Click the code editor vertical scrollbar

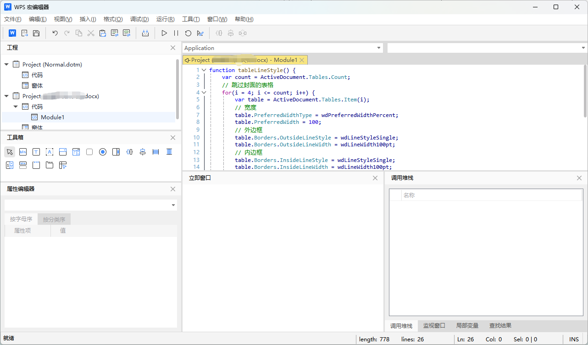coord(585,92)
